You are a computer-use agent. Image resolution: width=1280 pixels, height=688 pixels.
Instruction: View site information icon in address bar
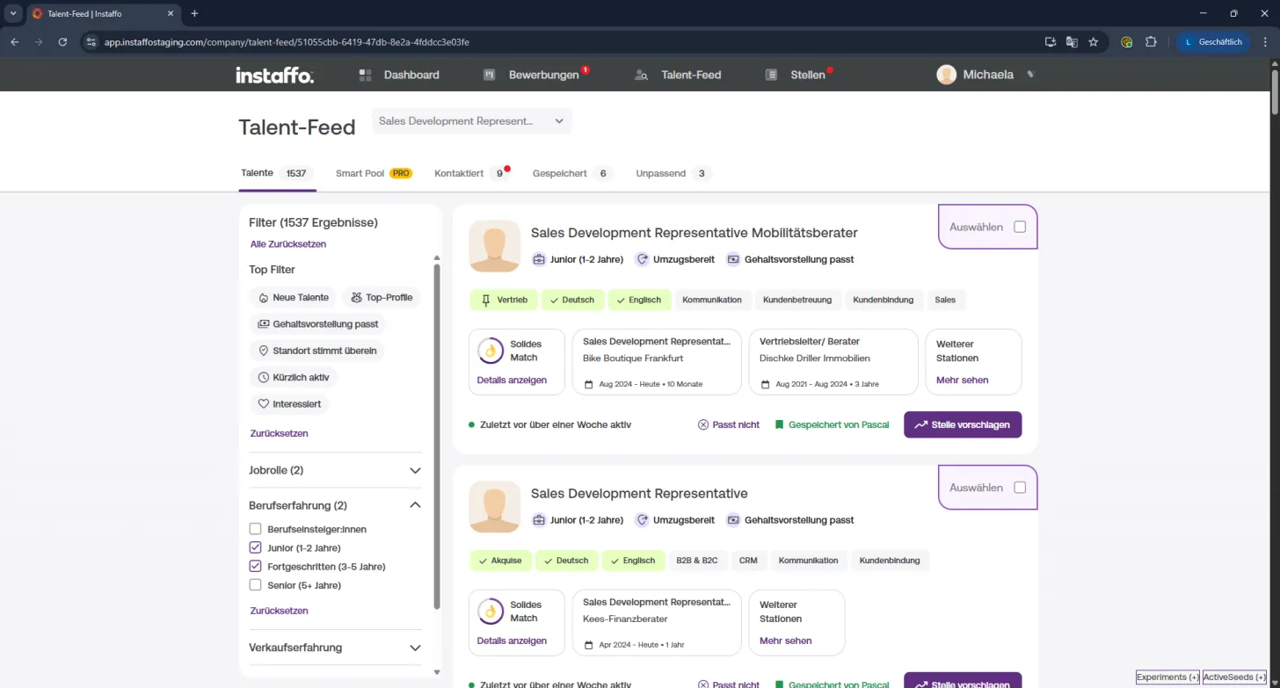[91, 41]
